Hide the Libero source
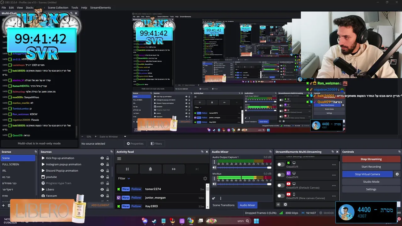402x226 pixels. (x=102, y=190)
